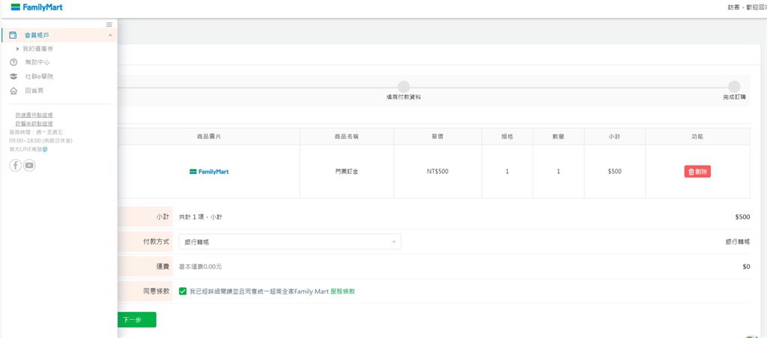Click the 共計 1 項 summary text
The height and width of the screenshot is (338, 767).
pyautogui.click(x=201, y=217)
